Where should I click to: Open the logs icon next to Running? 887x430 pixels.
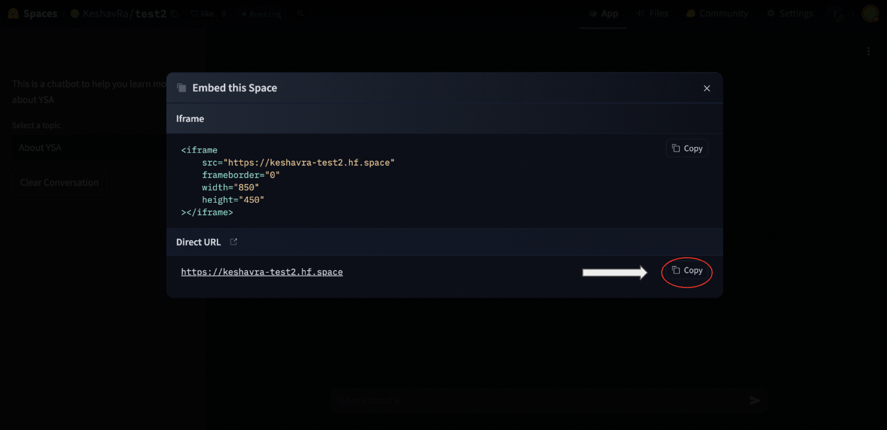click(300, 14)
